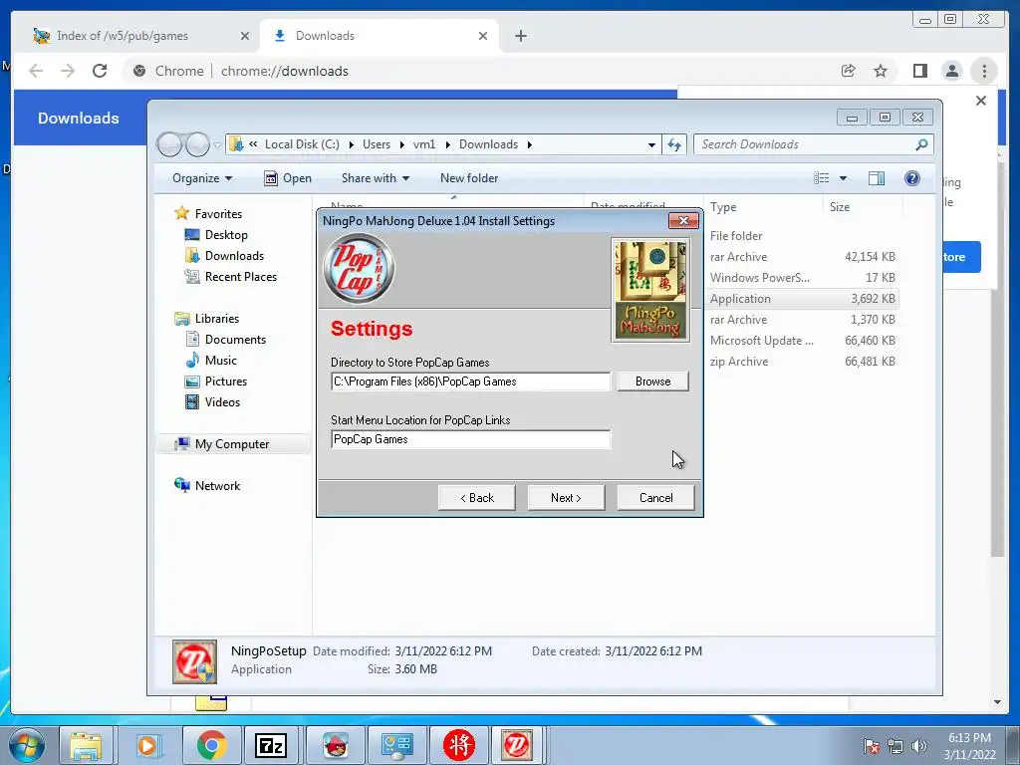Click the Search Downloads box
1020x765 pixels.
pos(813,144)
